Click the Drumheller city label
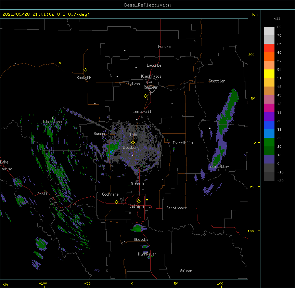Viewport: 295px width, 288px height. 218,167
